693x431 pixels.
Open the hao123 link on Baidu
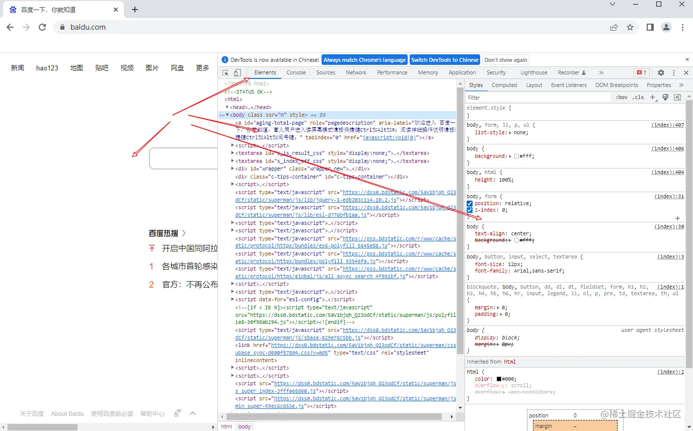click(x=47, y=68)
